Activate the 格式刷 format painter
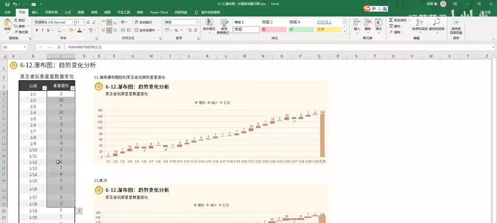The height and width of the screenshot is (223, 497). pos(21,32)
